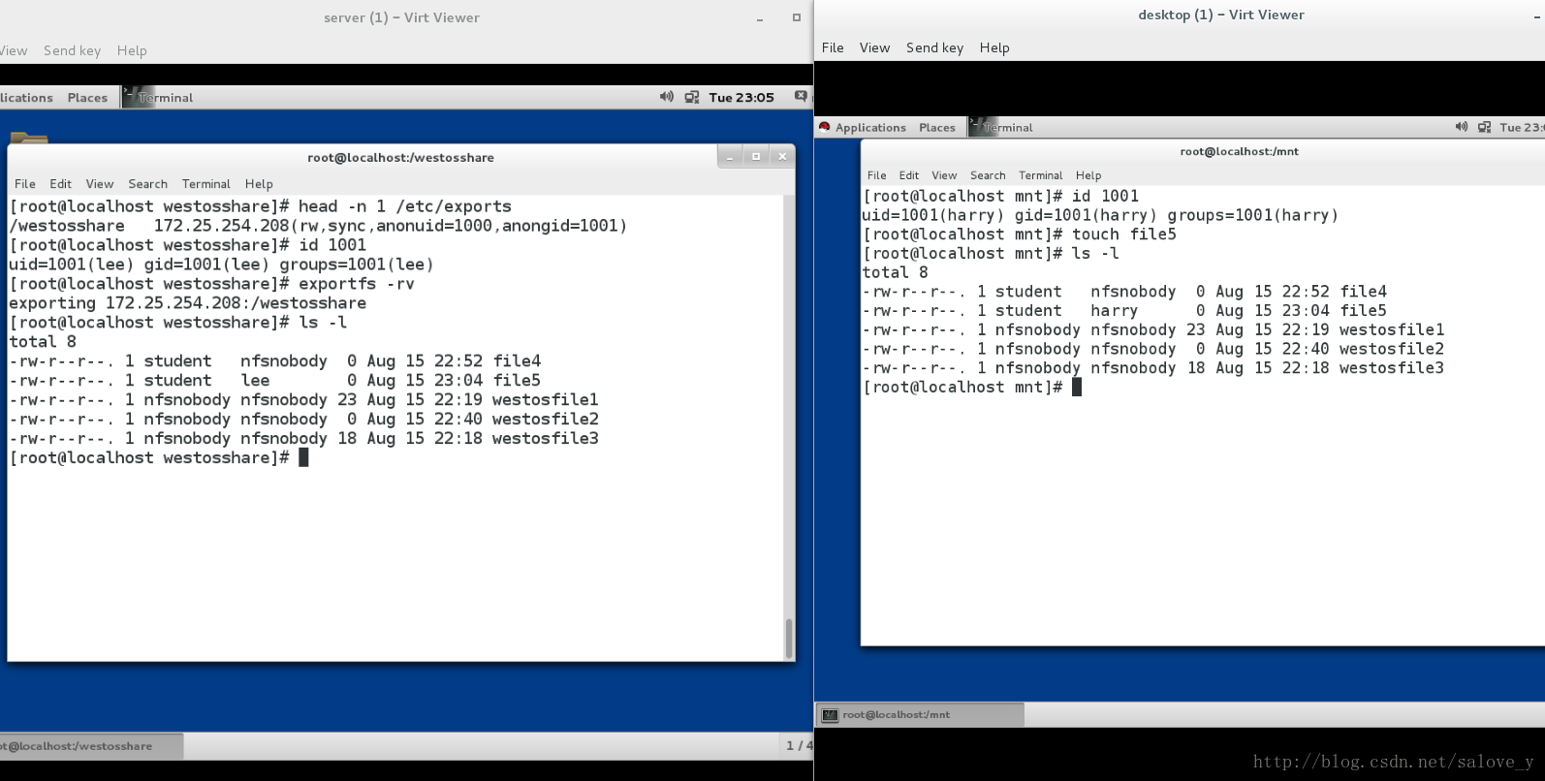Open View menu in westosshare terminal
The image size is (1545, 781).
(x=100, y=183)
